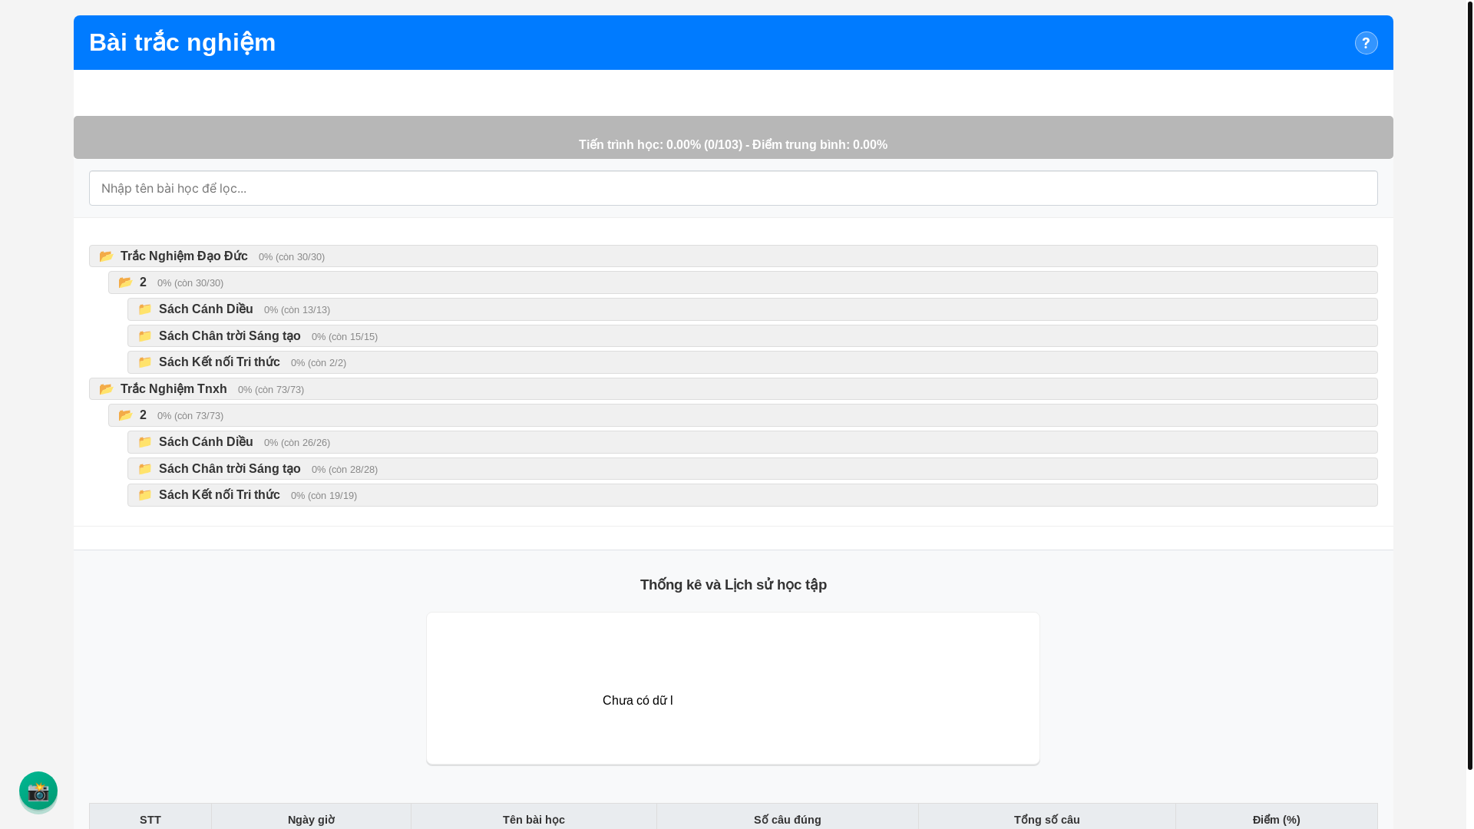Collapse the Trắc Nghiệm Tnxh folder icon

pyautogui.click(x=107, y=389)
